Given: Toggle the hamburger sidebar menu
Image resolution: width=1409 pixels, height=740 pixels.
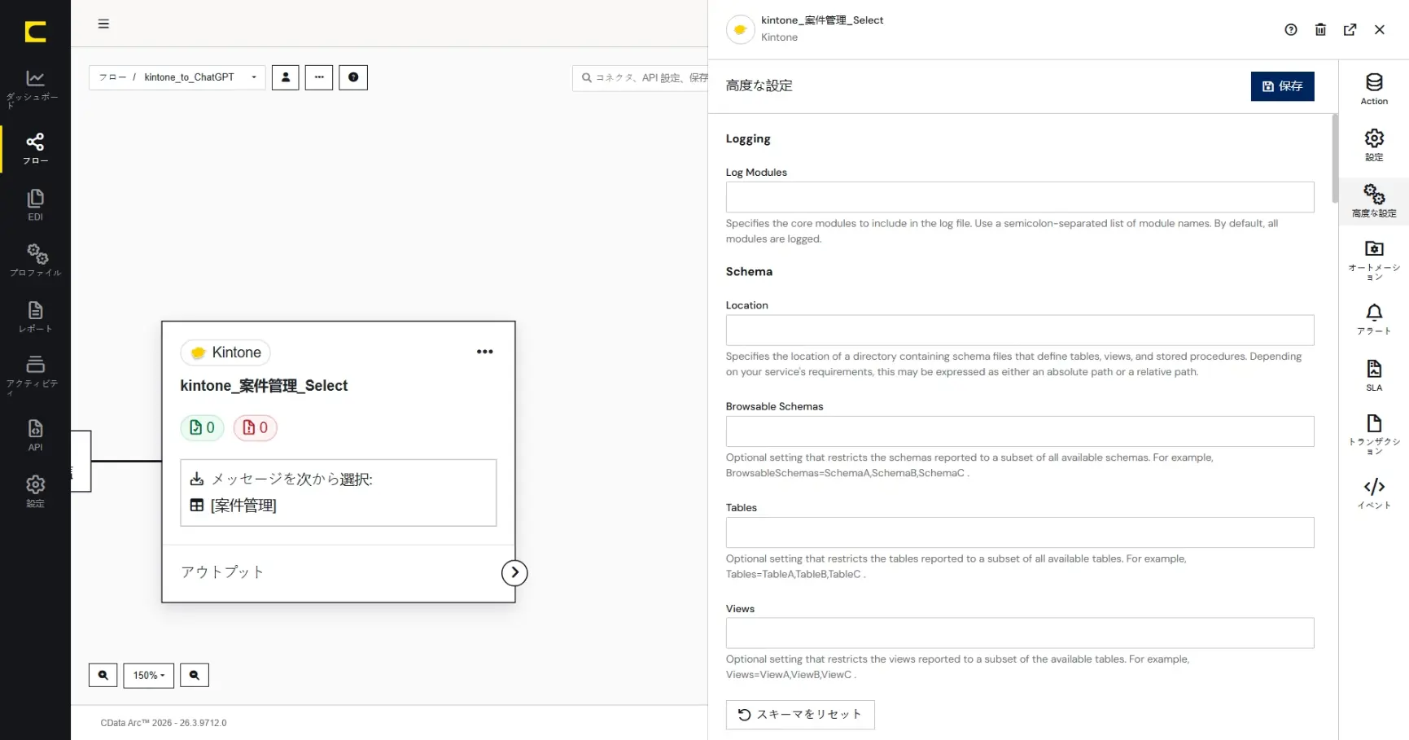Looking at the screenshot, I should [103, 24].
